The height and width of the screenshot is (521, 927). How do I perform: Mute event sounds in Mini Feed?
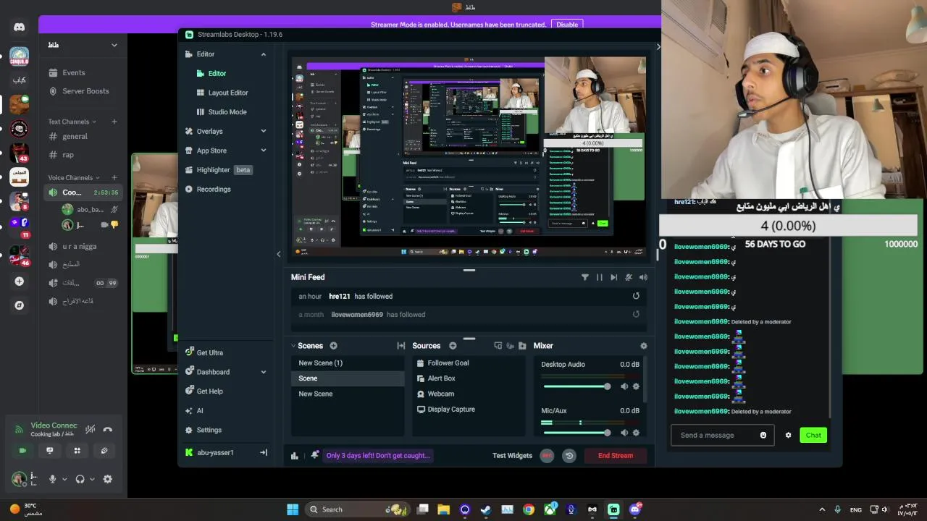(629, 277)
